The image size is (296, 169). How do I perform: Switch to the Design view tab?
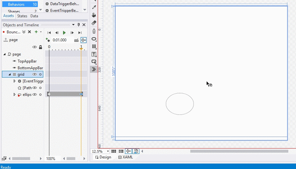coord(103,157)
